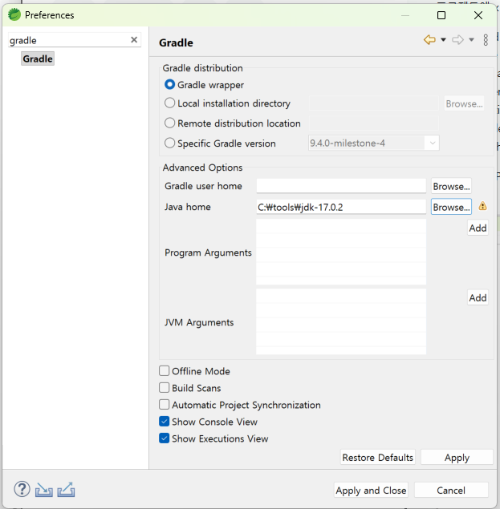The height and width of the screenshot is (509, 500).
Task: Clear the gradle search filter text
Action: point(134,40)
